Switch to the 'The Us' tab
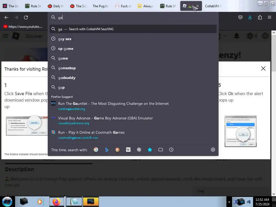Screen dimensions: 276x207 tap(11, 6)
